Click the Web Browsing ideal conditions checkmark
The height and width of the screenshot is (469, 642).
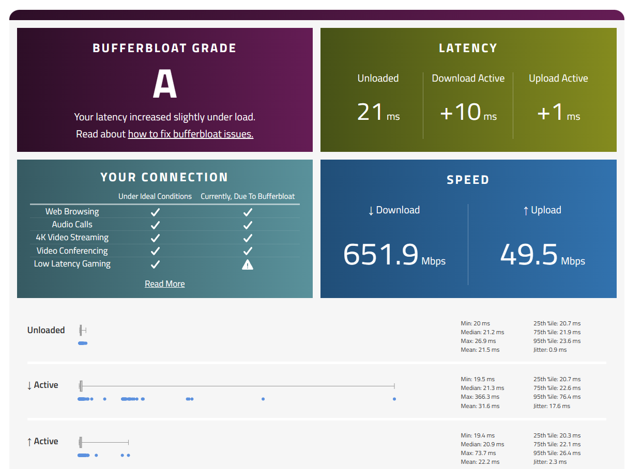click(x=155, y=212)
